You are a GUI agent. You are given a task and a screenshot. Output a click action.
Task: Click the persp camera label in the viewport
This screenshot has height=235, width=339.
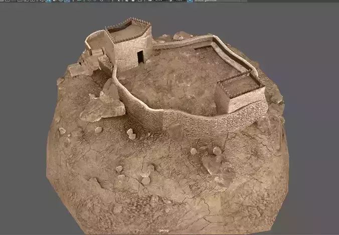point(164,230)
